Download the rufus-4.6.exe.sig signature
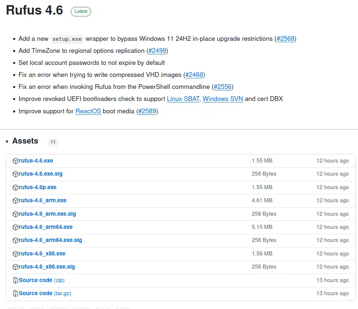Image resolution: width=358 pixels, height=309 pixels. tap(41, 174)
